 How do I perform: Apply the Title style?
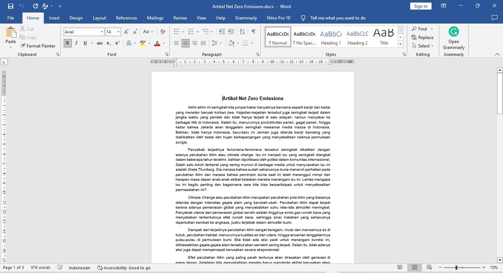pyautogui.click(x=384, y=37)
